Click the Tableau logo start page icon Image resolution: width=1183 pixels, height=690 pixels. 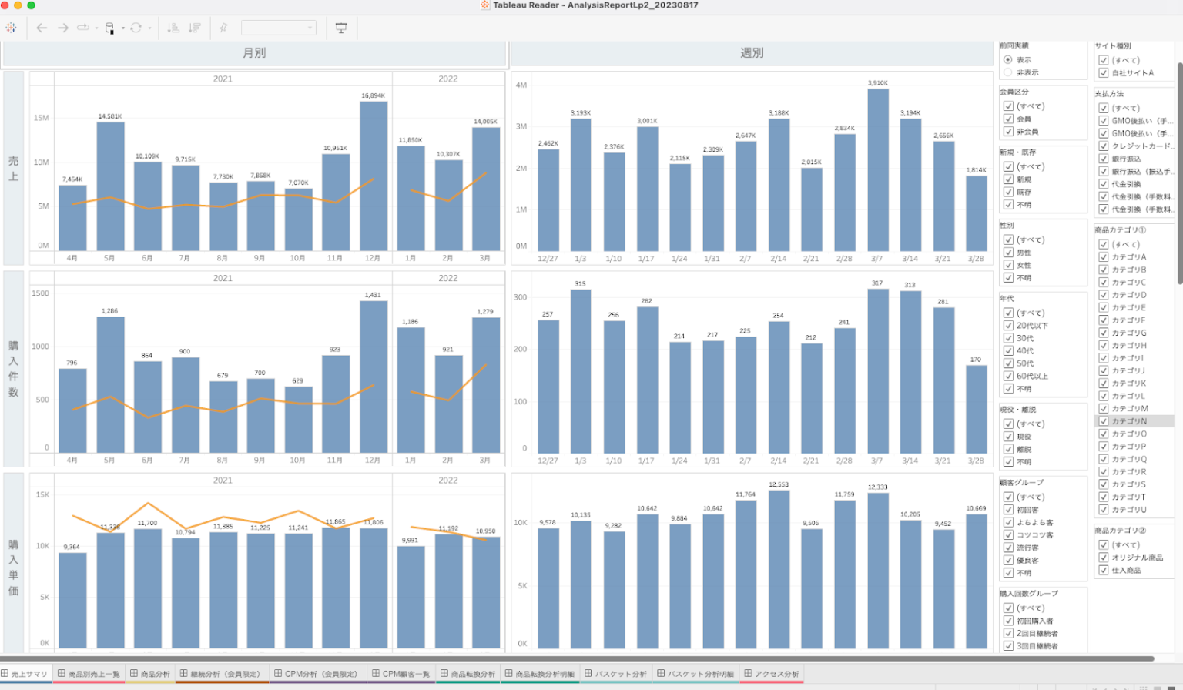[11, 28]
